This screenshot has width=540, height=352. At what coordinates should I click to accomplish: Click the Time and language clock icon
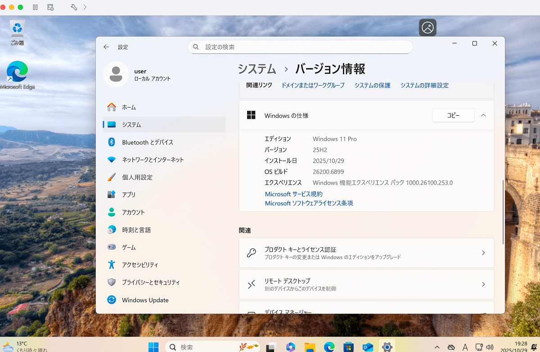tap(112, 230)
